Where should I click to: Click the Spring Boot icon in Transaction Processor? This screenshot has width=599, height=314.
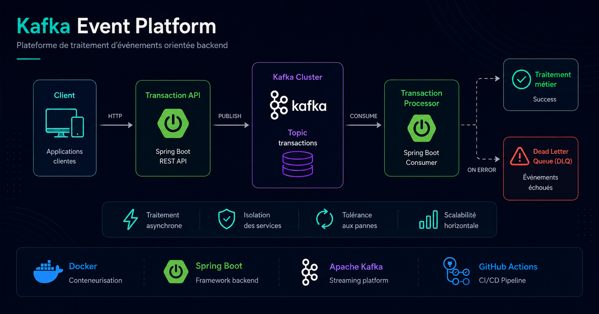(421, 128)
